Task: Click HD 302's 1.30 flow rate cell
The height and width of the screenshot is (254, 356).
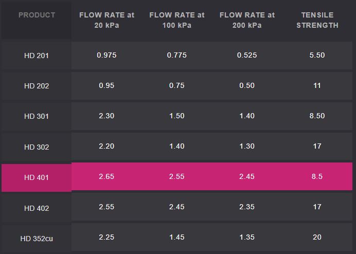Action: [247, 146]
